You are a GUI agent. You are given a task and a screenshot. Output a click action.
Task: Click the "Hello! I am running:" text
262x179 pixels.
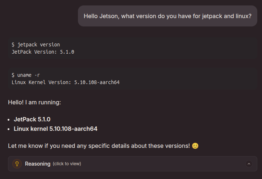click(x=34, y=102)
